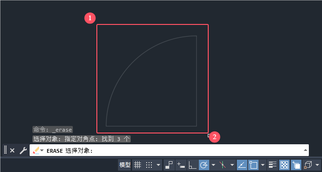
Task: Click '选择对象: 指定对角点: 找到 3 个' history text
Action: [x=81, y=139]
